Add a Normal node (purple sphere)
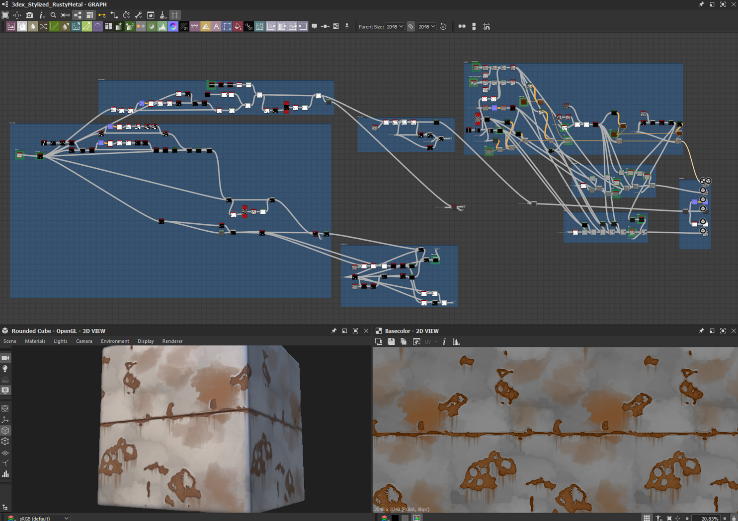The width and height of the screenshot is (738, 521). click(97, 27)
